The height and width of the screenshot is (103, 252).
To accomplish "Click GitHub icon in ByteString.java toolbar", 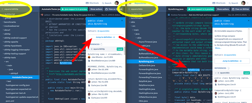I will tap(233, 9).
